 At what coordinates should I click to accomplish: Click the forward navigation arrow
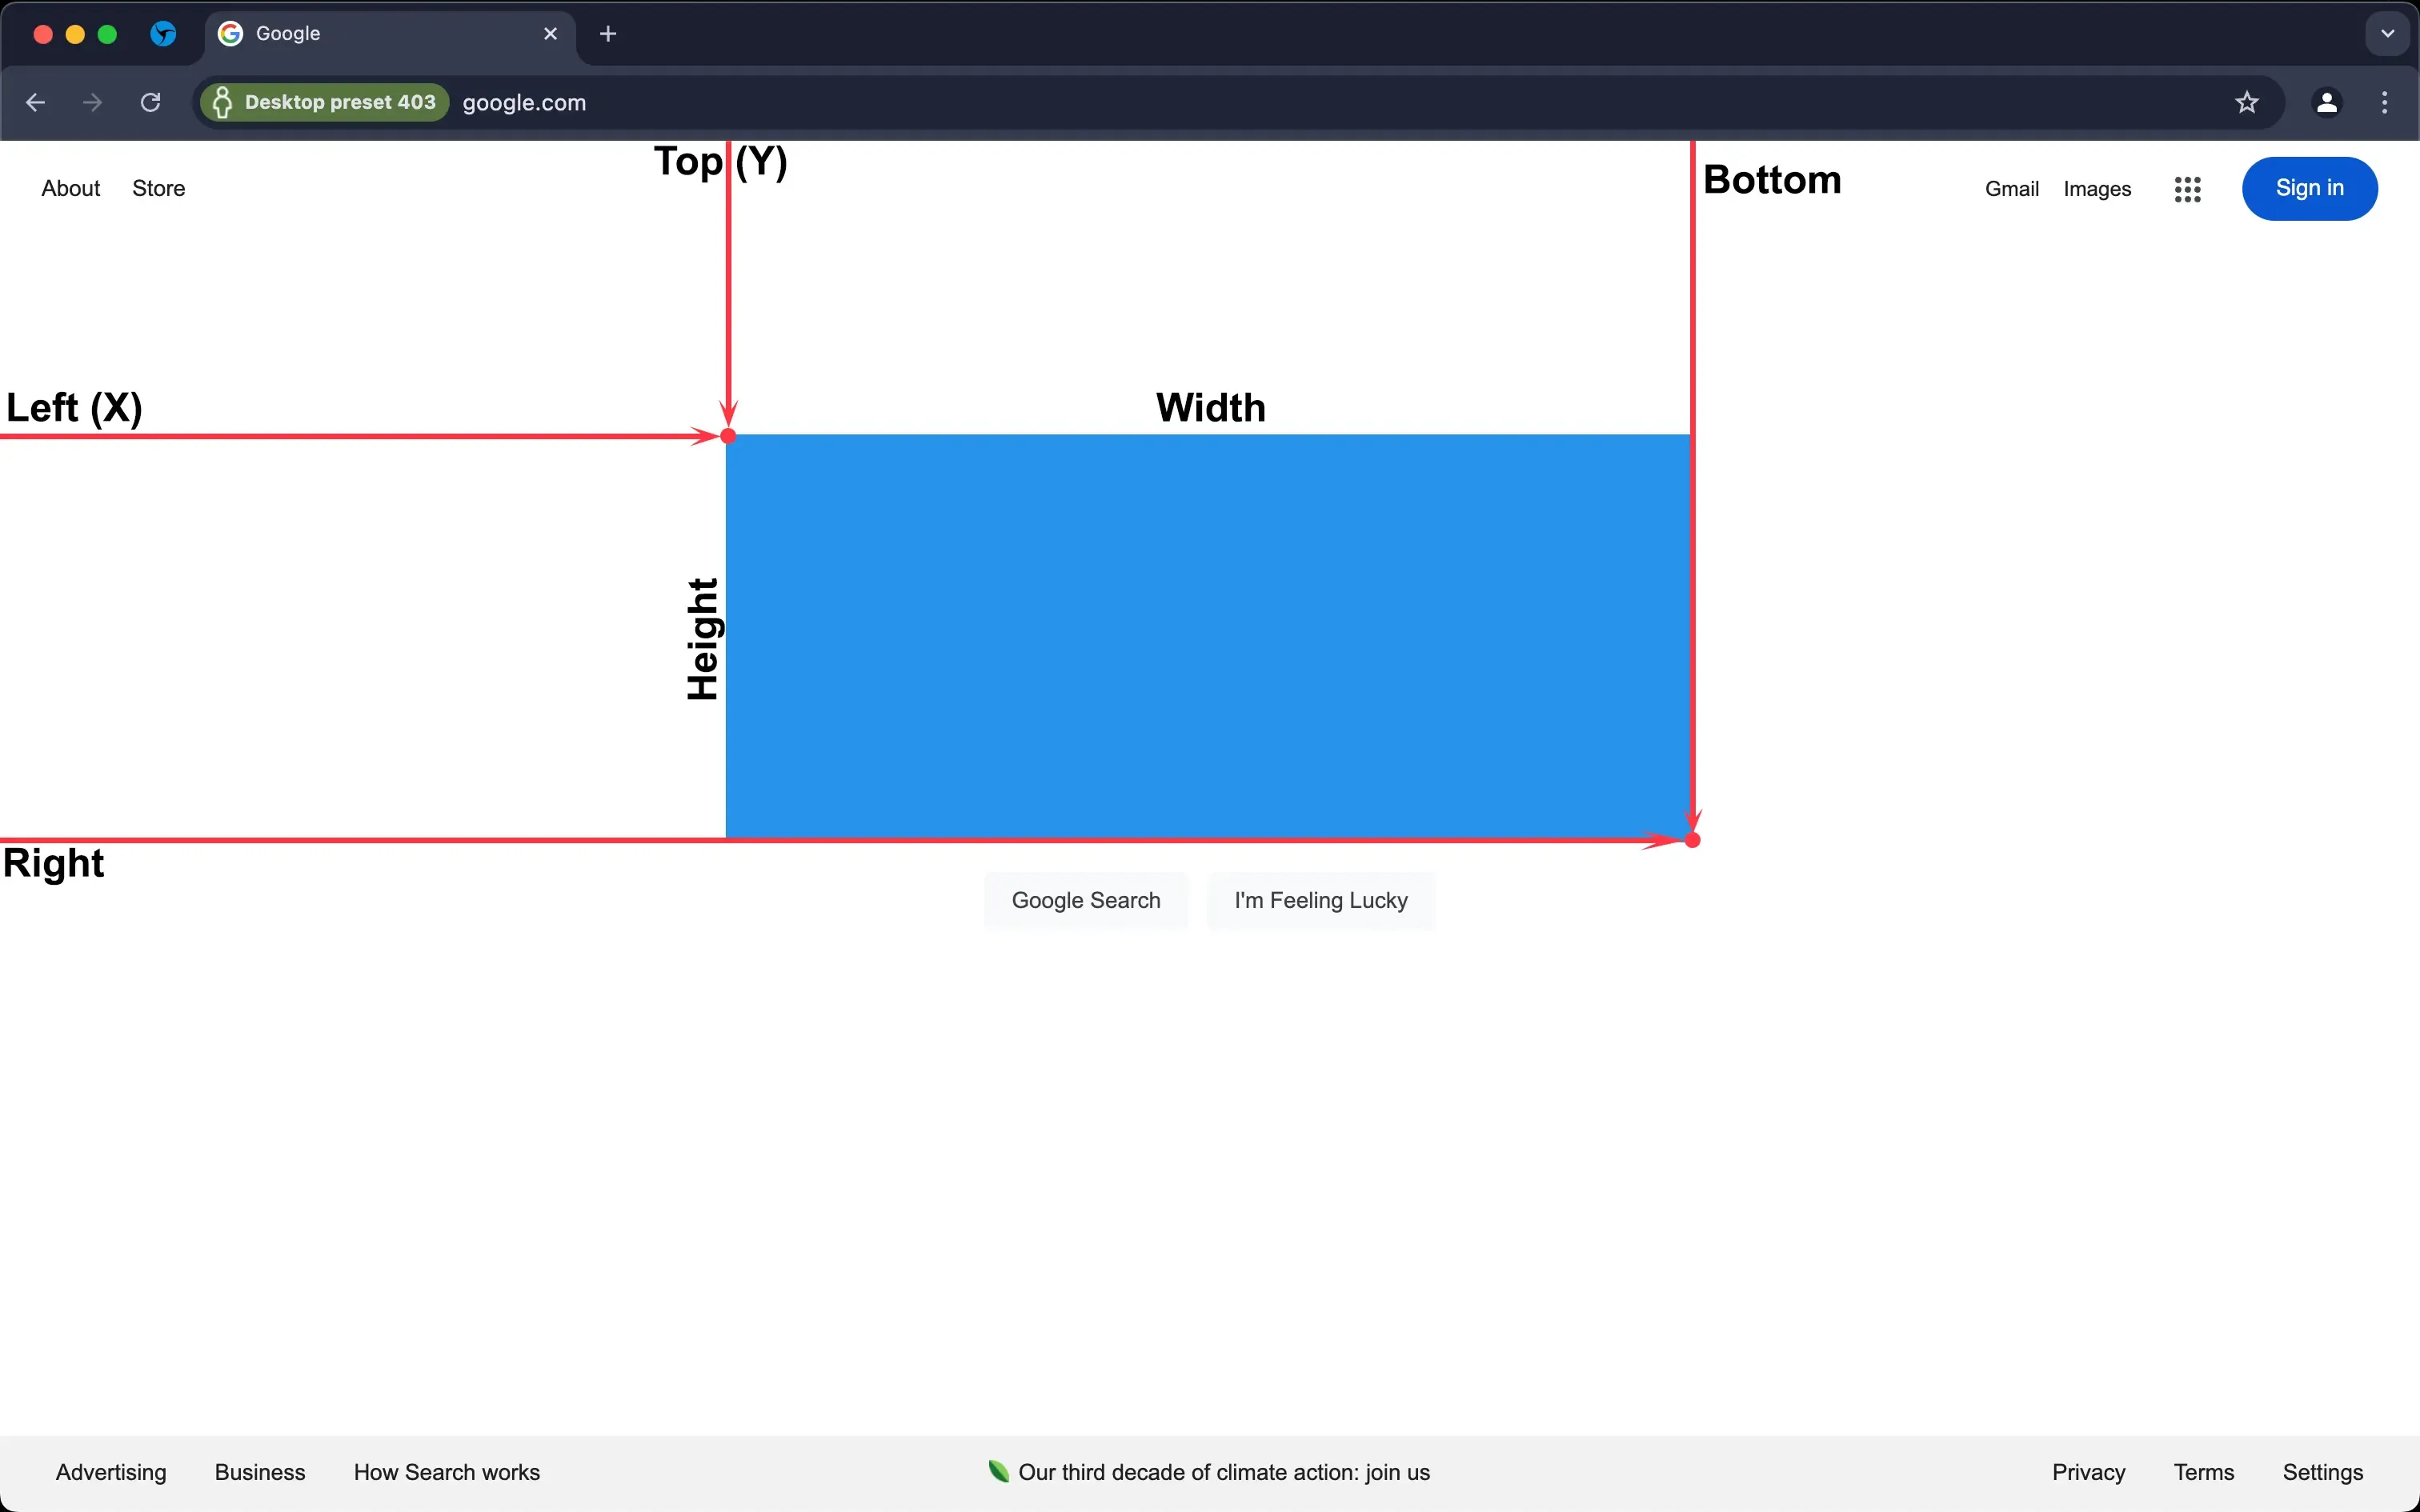(x=93, y=102)
